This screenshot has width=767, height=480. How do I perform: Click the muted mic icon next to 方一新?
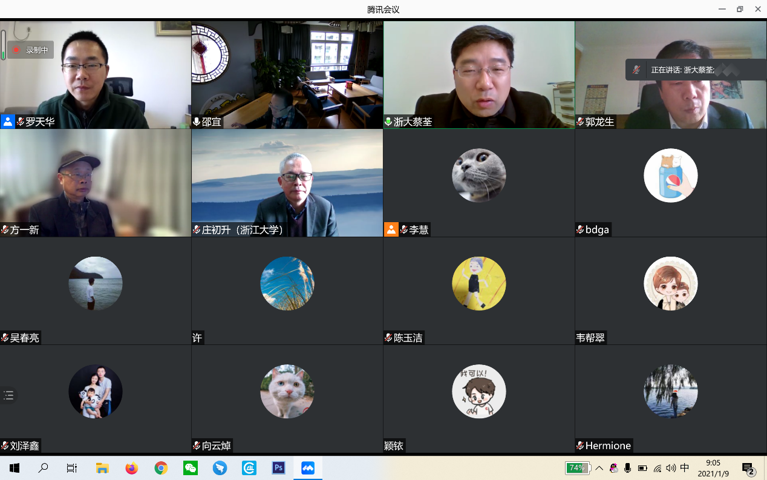[x=5, y=230]
